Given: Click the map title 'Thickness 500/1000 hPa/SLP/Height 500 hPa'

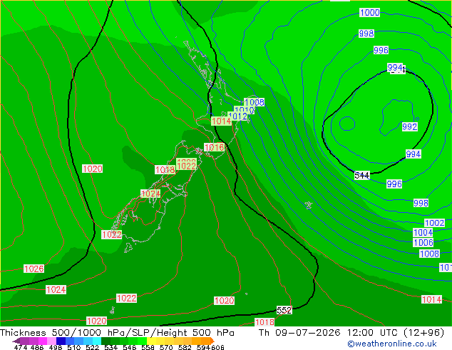Looking at the screenshot, I should pos(117,333).
